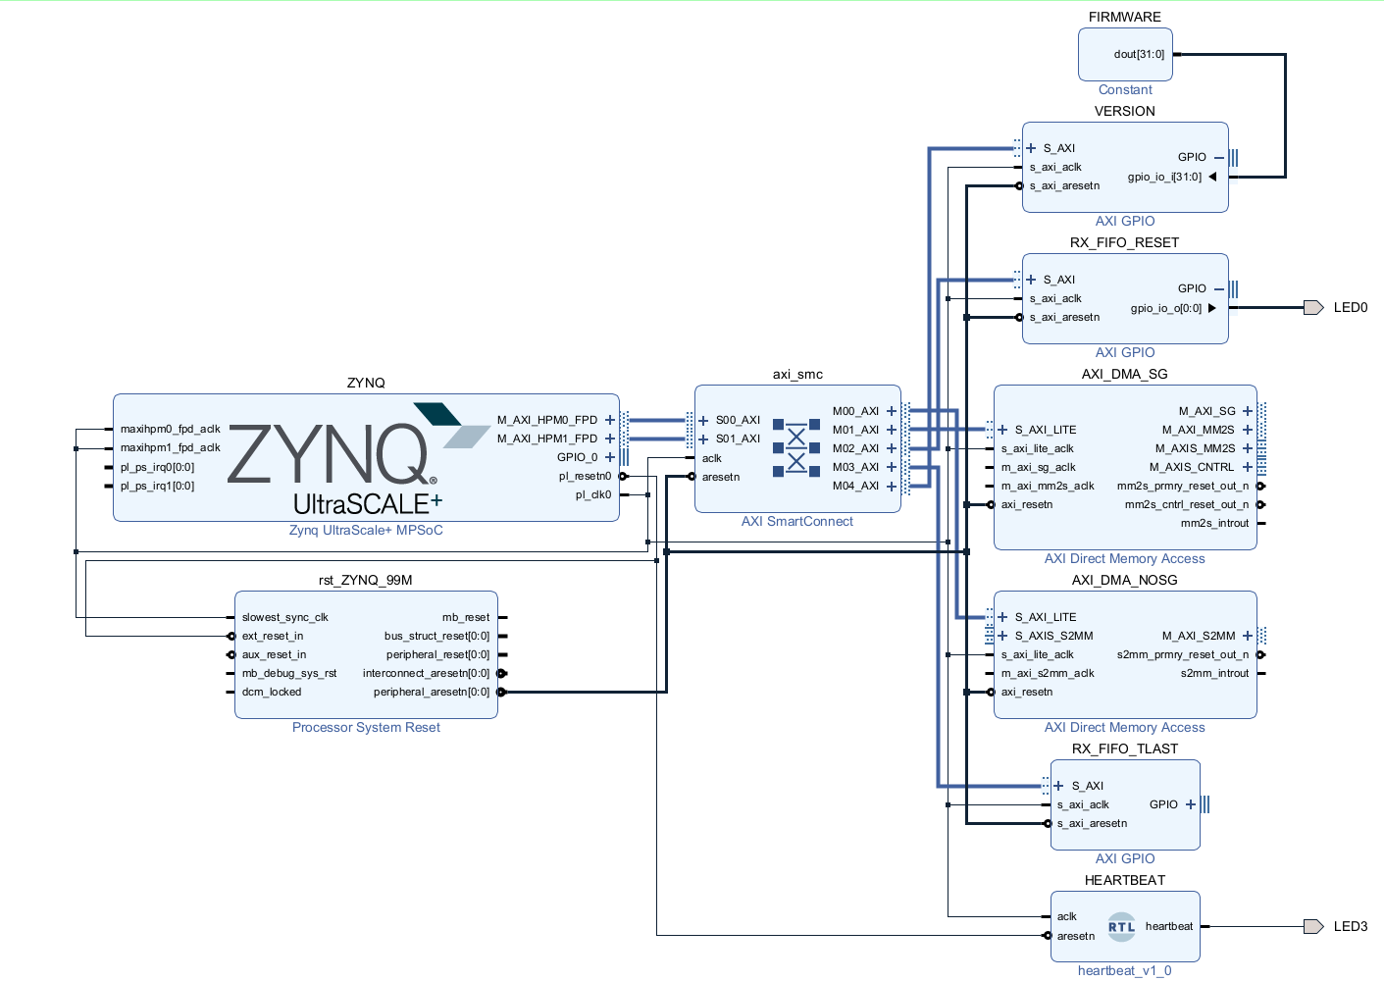Select the RX_FIFO_RESET block title
Screen dimensions: 1384x981
[x=1125, y=242]
